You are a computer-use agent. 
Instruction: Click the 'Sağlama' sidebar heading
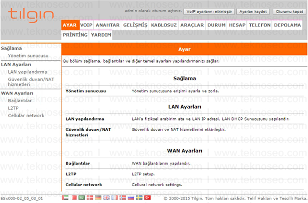(x=12, y=48)
